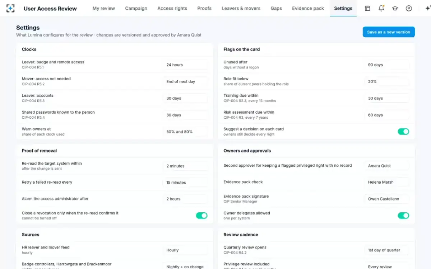
Task: Click the Settings page title
Action: 28,28
